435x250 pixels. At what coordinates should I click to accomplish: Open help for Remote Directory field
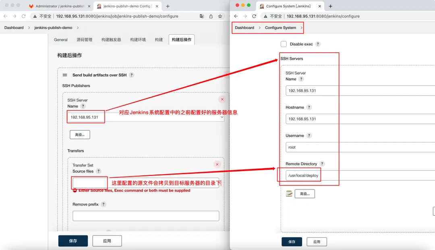322,164
